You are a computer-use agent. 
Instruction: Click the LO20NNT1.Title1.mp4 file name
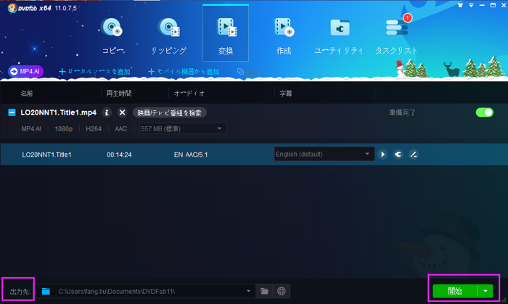tap(59, 112)
